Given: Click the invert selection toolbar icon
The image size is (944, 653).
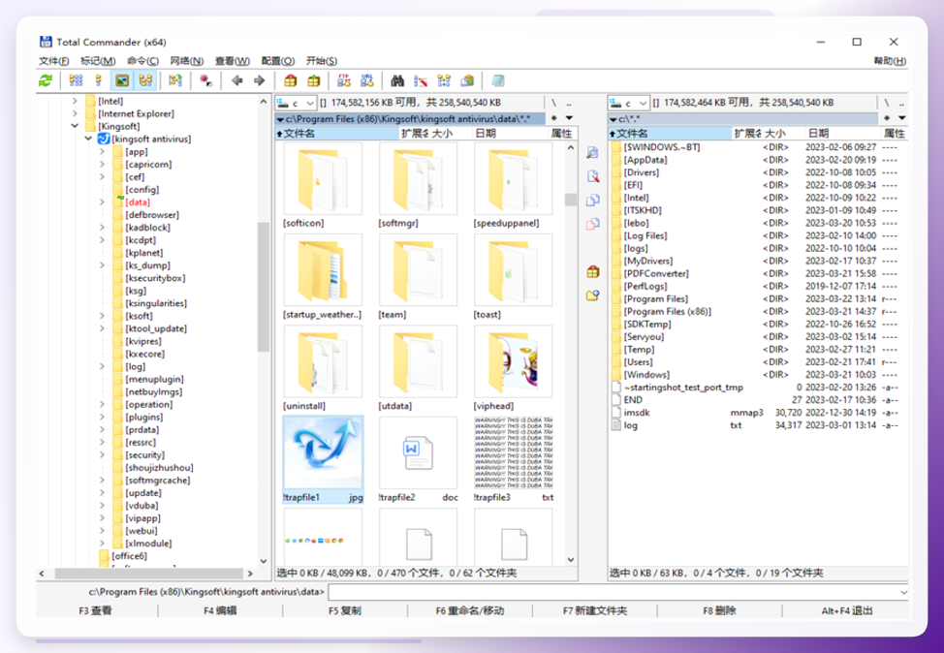Looking at the screenshot, I should 175,80.
